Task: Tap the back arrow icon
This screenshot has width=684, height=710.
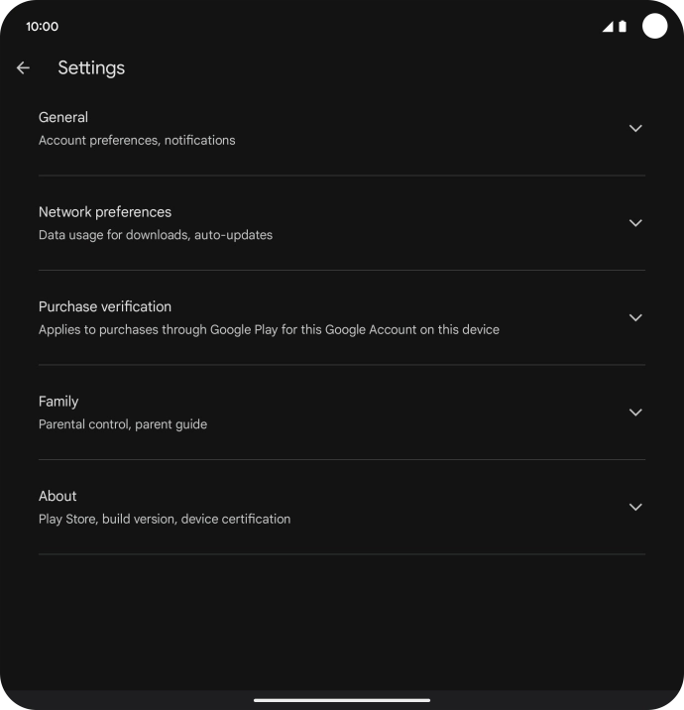Action: pos(23,68)
